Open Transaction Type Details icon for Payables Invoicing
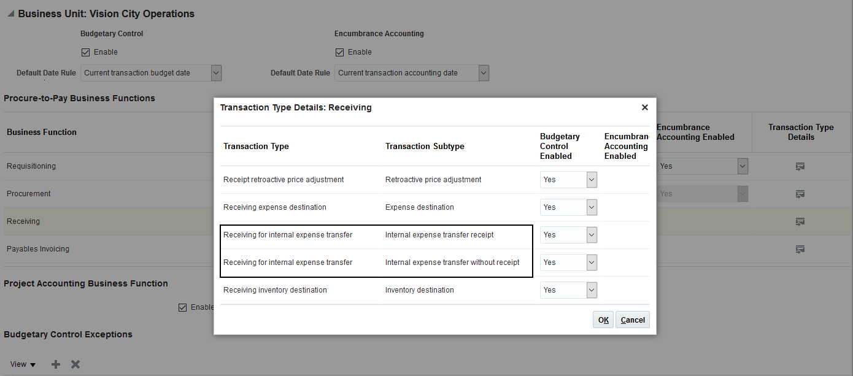Viewport: 853px width, 376px height. point(800,249)
